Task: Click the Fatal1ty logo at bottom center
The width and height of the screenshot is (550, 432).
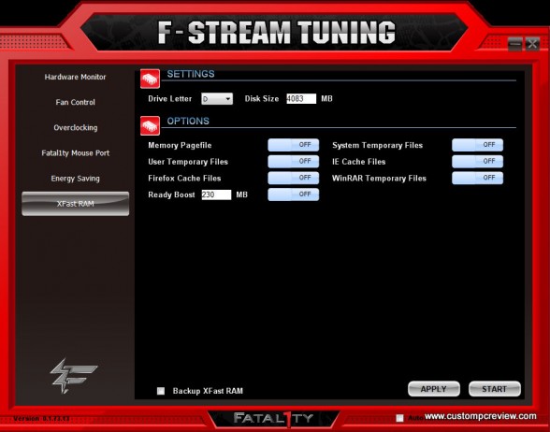Action: click(273, 418)
